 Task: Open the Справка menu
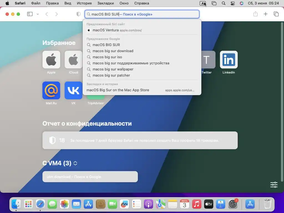(x=142, y=3)
